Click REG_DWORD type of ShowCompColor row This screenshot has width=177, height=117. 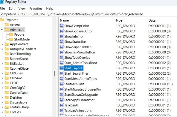(x=125, y=26)
